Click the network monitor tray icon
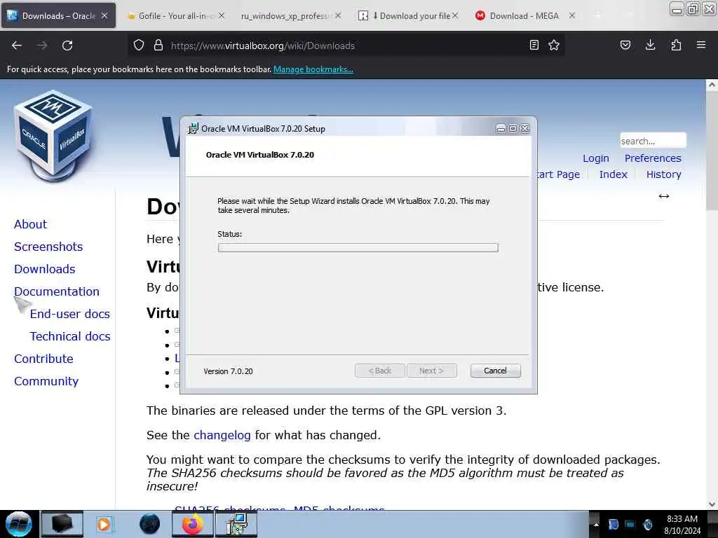Screen dimensions: 718x538 pyautogui.click(x=630, y=525)
